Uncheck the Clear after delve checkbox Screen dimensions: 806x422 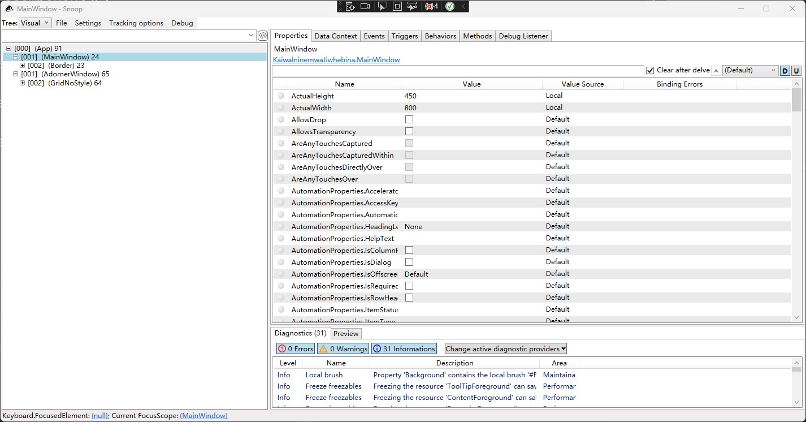(650, 70)
